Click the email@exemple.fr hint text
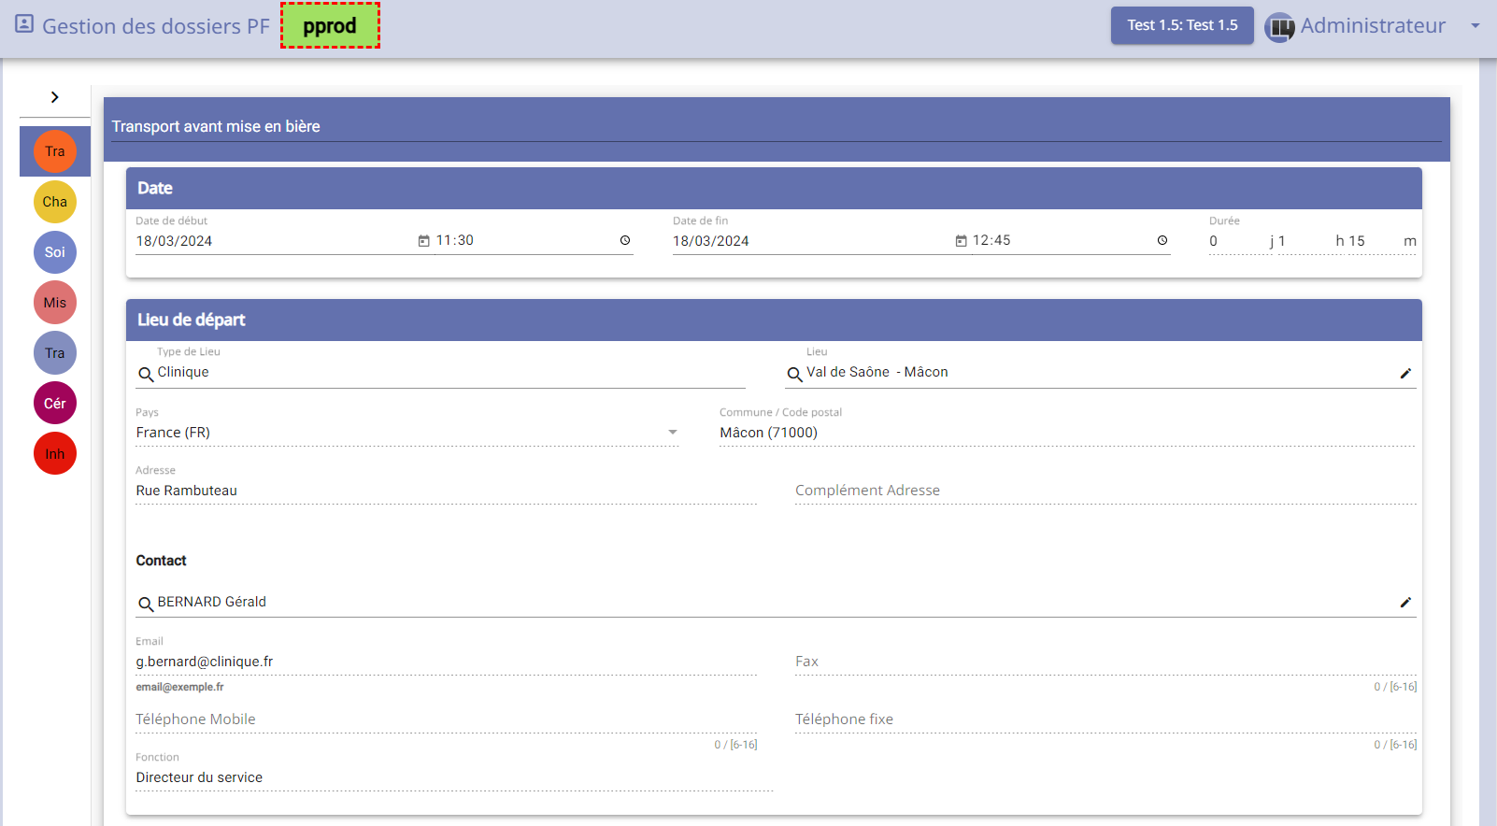Screen dimensions: 1497x826 pyautogui.click(x=179, y=687)
